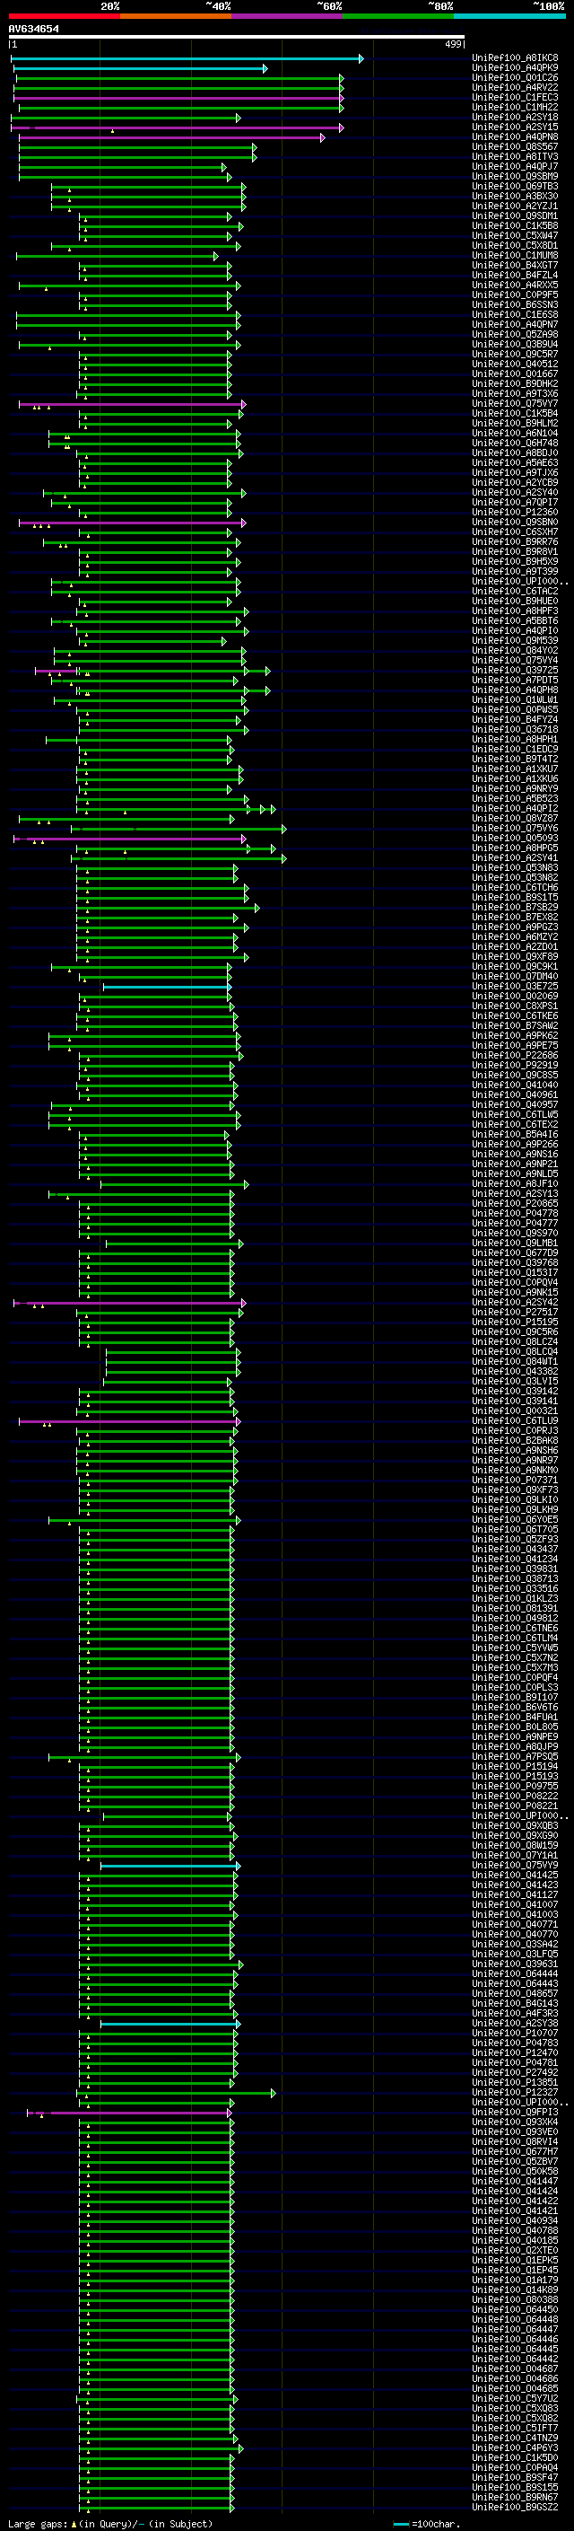Click the cyan alignment bar of UniRef100_A8IKC8
The height and width of the screenshot is (2531, 574).
point(187,59)
